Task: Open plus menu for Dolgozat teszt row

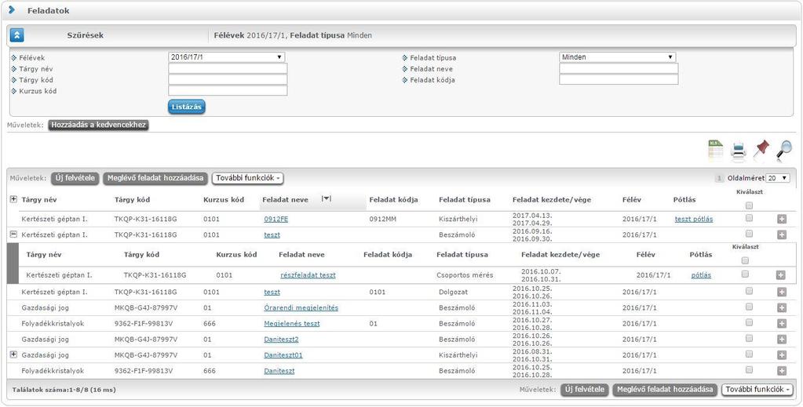Action: click(x=782, y=293)
